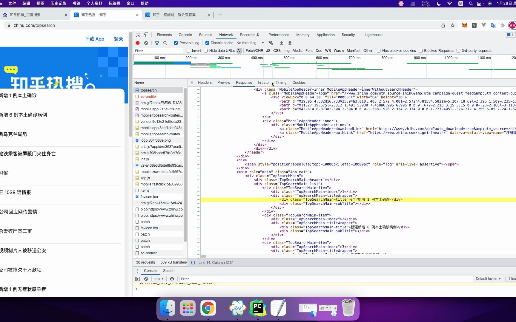The image size is (516, 322).
Task: Toggle the device toolbar icon
Action: tap(146, 35)
